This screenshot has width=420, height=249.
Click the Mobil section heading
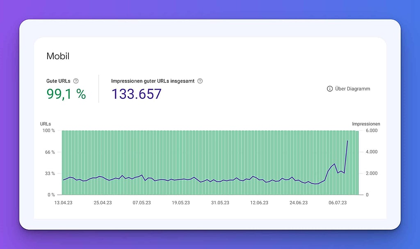[x=58, y=56]
